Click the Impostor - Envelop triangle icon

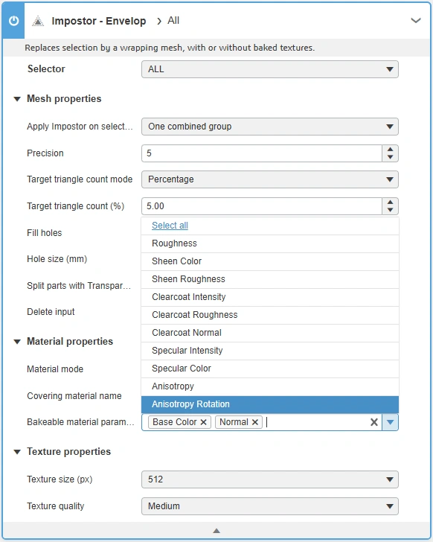[38, 22]
